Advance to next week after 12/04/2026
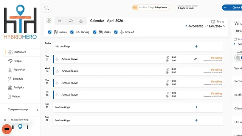This screenshot has width=242, height=136. coord(224,26)
